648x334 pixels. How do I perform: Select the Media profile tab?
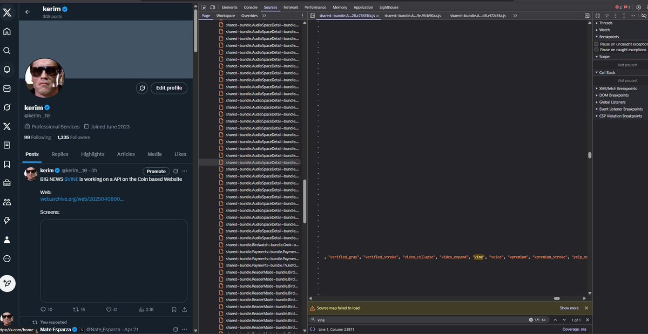[154, 154]
